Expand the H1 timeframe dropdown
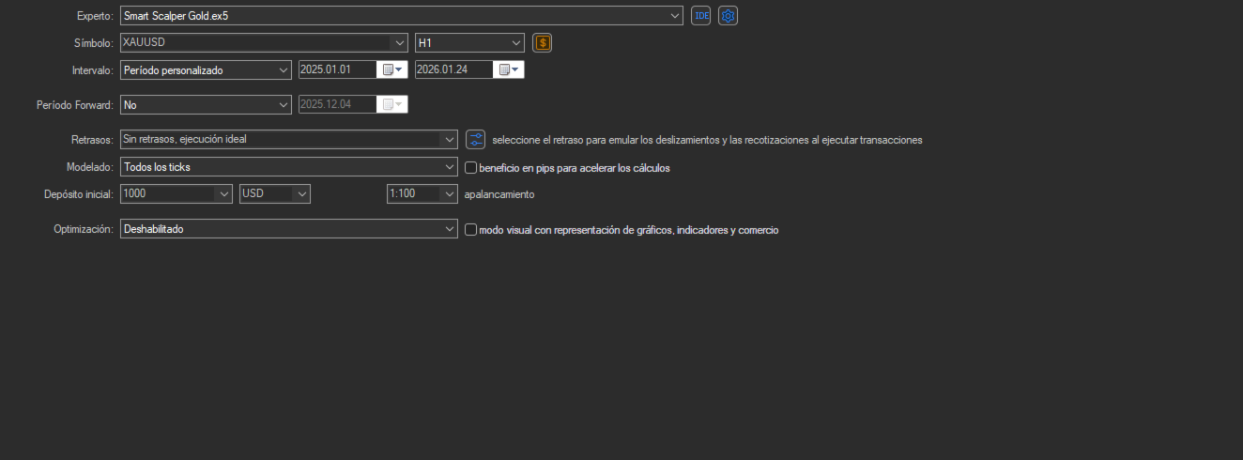The height and width of the screenshot is (460, 1243). [x=516, y=42]
